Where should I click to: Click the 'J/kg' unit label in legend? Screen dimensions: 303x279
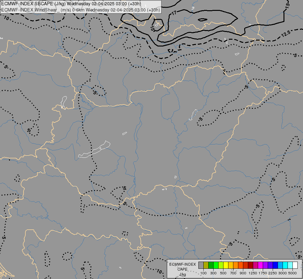tap(182, 274)
